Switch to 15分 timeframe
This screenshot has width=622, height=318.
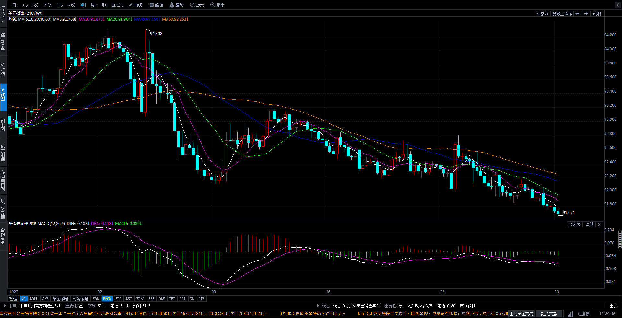click(x=47, y=5)
